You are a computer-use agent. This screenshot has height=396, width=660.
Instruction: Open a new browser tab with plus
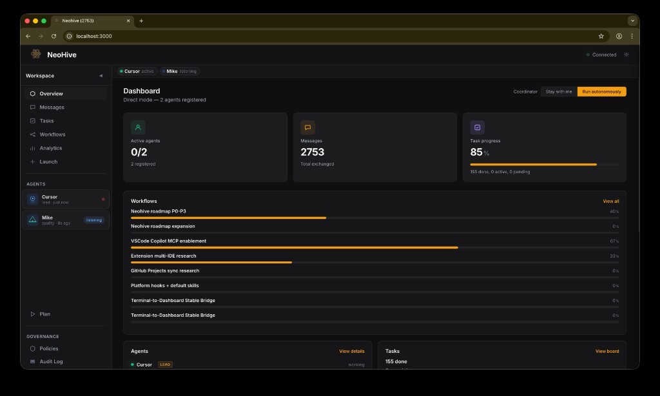141,21
